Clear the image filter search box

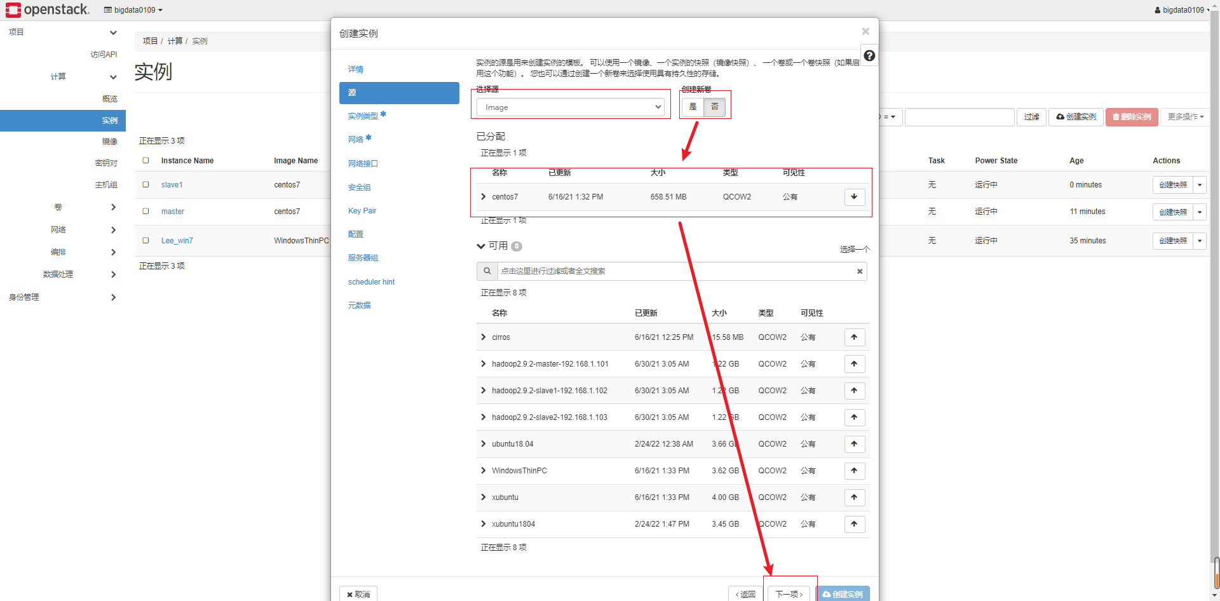point(860,271)
